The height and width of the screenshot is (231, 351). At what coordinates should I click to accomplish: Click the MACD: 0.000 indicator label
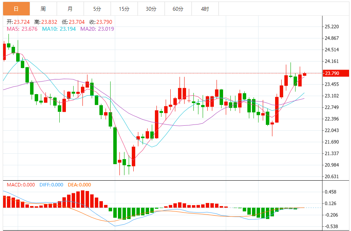(x=21, y=185)
